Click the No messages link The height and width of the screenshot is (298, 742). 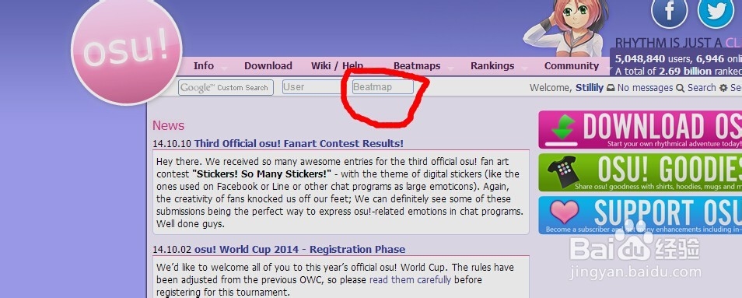(x=645, y=87)
